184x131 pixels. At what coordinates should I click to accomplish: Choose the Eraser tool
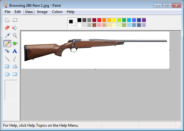(x=7, y=28)
